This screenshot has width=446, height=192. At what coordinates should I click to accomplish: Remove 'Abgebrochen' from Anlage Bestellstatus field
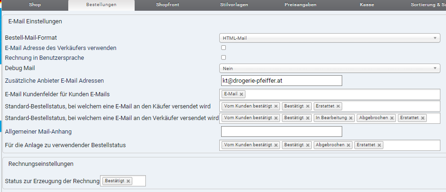(348, 145)
